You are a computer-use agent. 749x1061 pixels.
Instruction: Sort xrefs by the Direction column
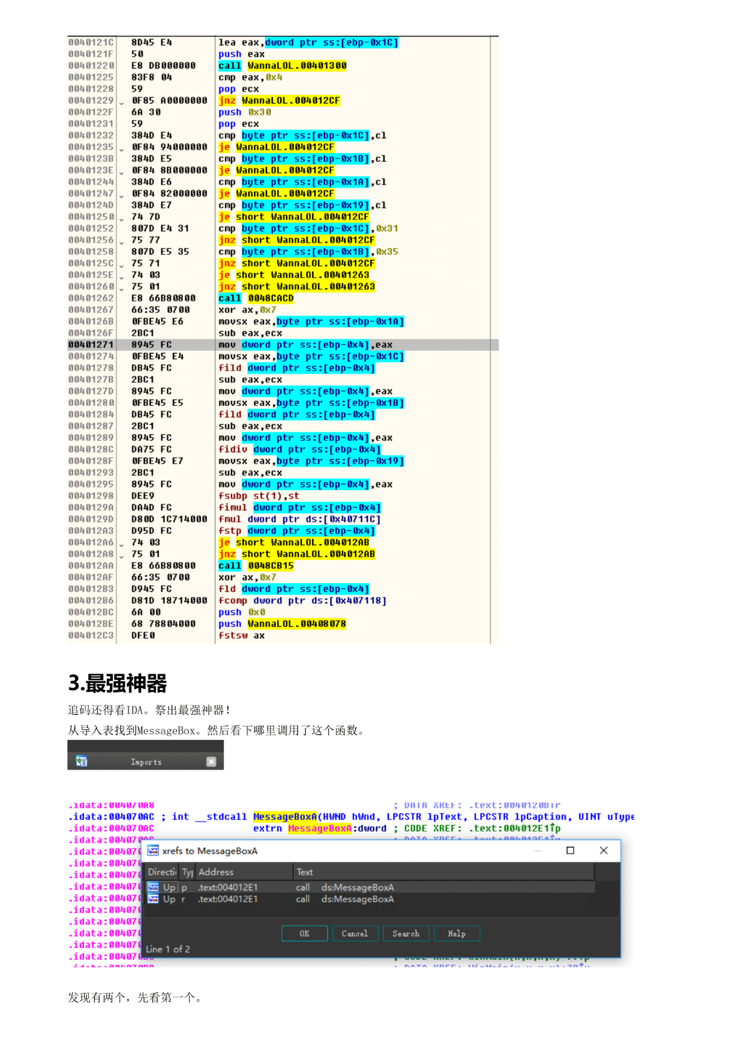point(162,872)
